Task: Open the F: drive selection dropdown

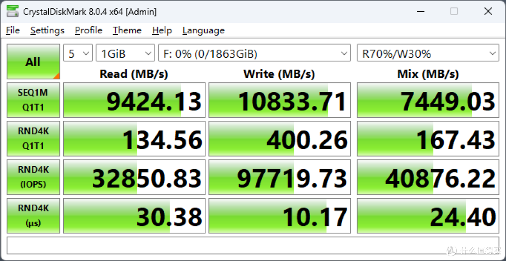Action: tap(254, 53)
